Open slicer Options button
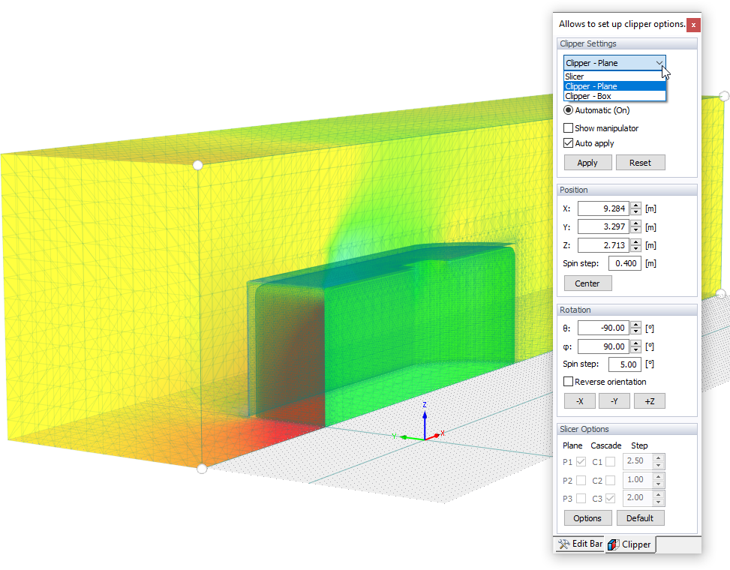 (x=587, y=518)
